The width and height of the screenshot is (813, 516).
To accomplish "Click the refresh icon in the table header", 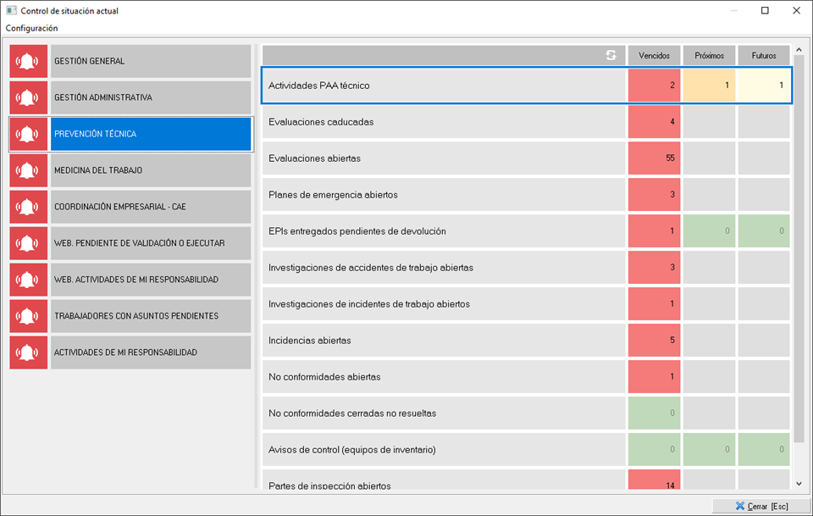I will click(611, 55).
